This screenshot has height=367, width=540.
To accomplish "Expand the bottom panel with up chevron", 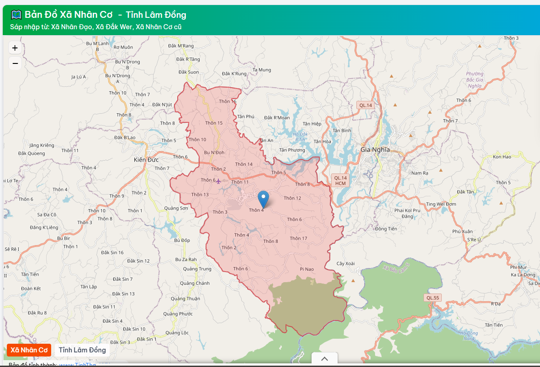I will pyautogui.click(x=324, y=359).
